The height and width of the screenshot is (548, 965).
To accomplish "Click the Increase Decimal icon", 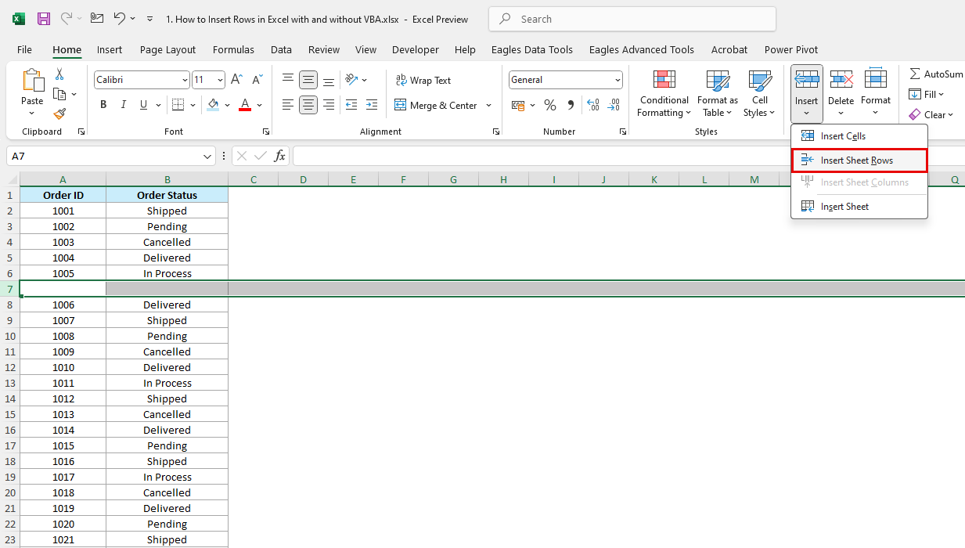I will 593,105.
